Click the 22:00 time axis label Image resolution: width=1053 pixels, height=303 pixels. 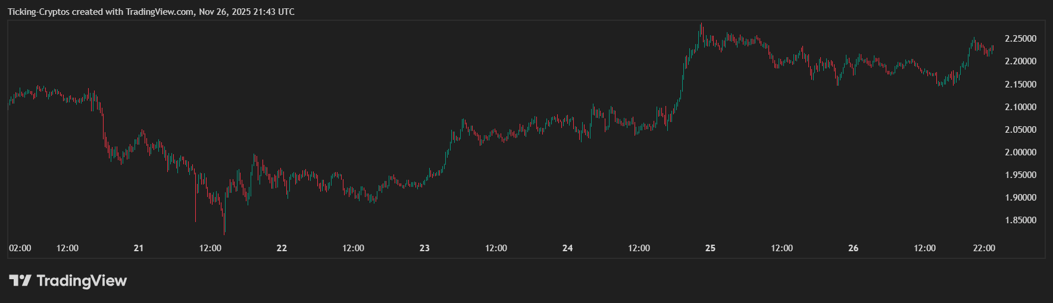point(984,248)
